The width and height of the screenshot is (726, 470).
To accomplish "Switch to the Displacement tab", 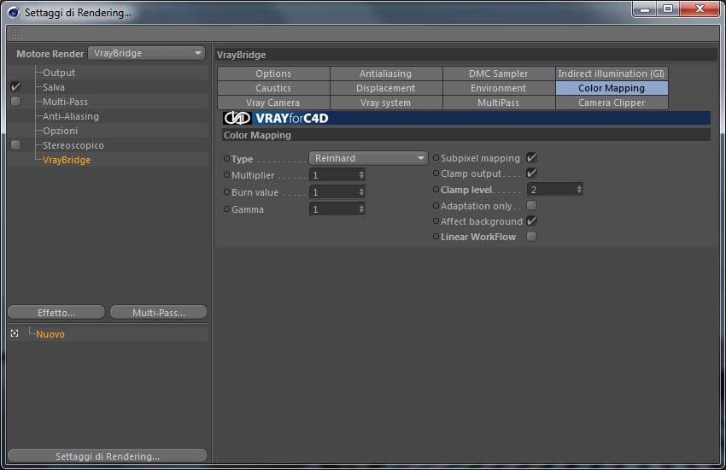I will [x=386, y=88].
